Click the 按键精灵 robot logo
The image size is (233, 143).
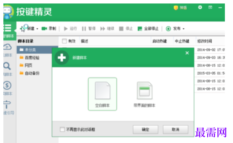8,12
